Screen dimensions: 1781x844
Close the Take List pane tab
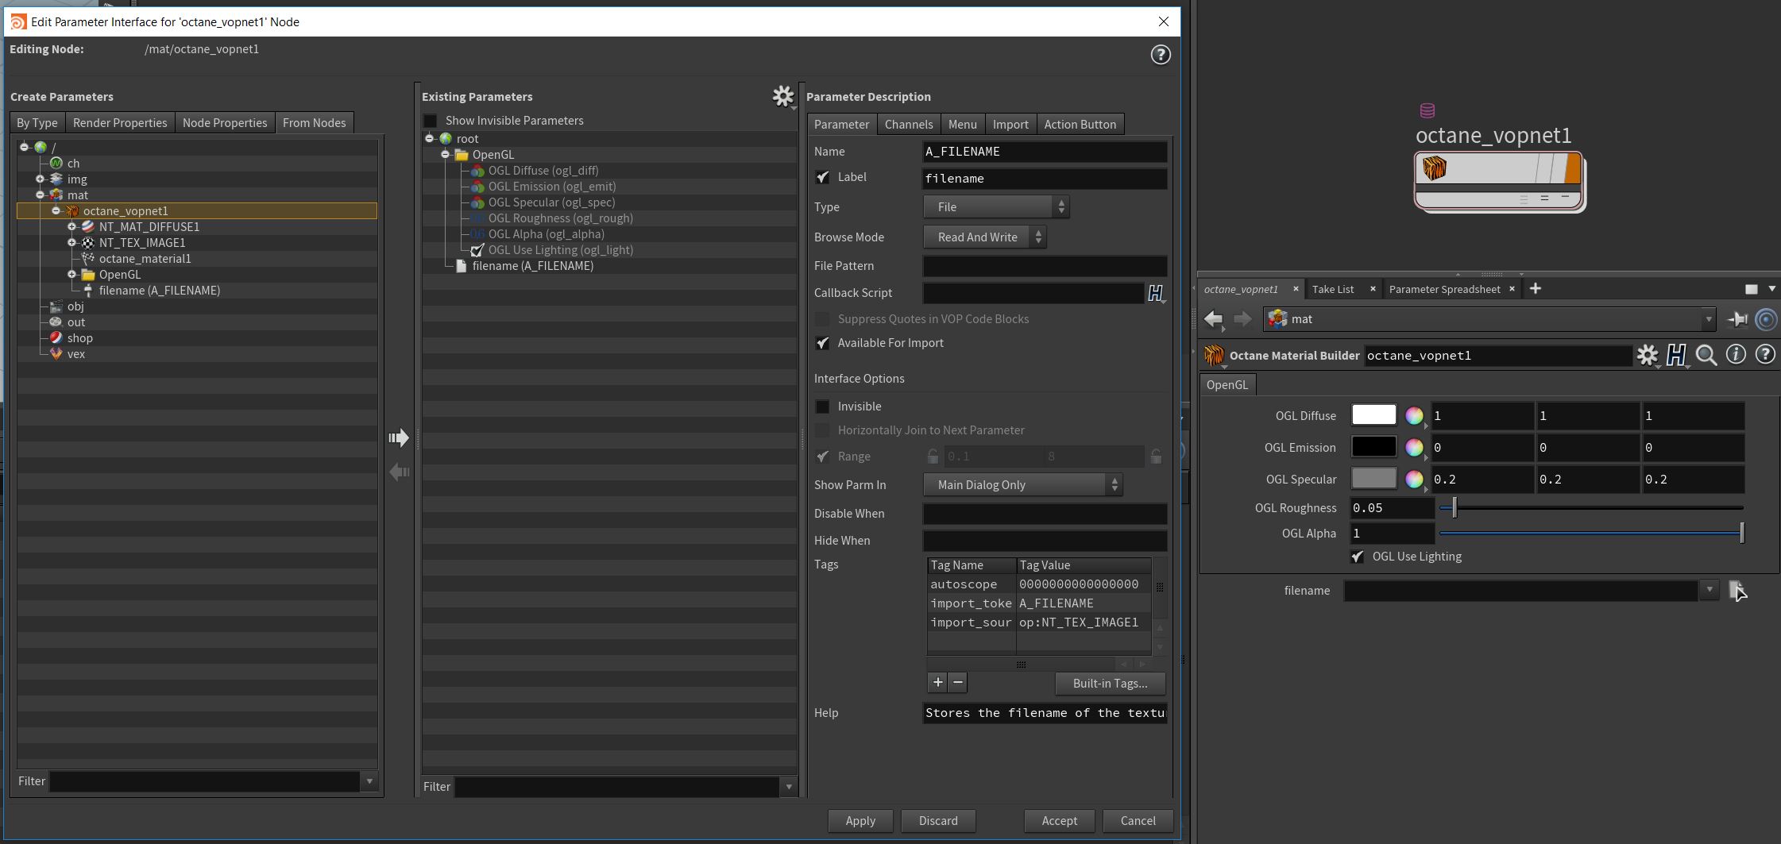[1373, 289]
